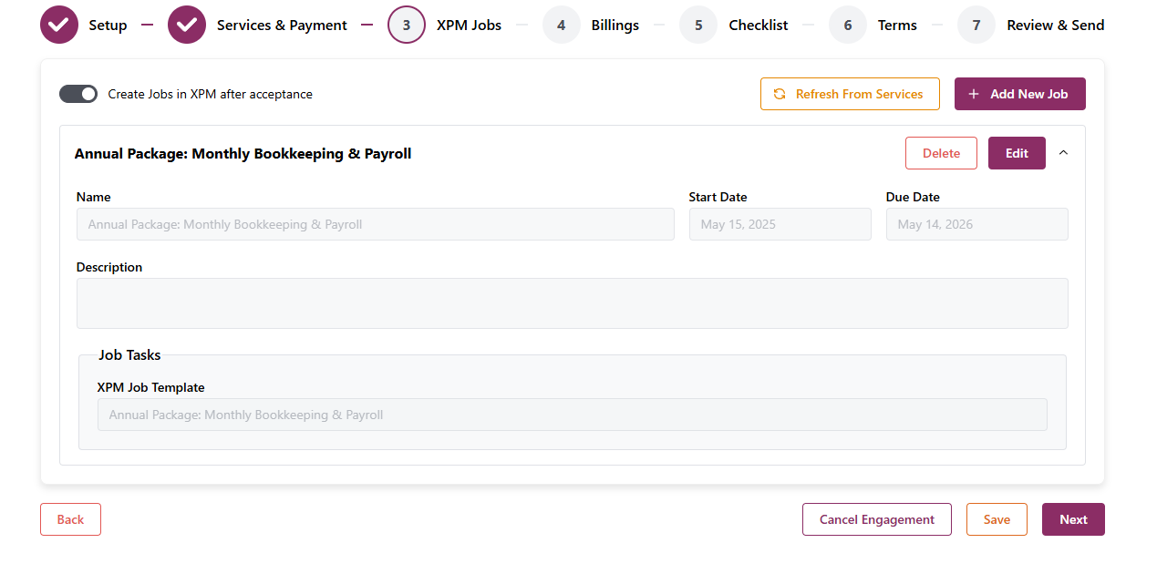The width and height of the screenshot is (1157, 574).
Task: Open the Due Date picker field
Action: coord(976,224)
